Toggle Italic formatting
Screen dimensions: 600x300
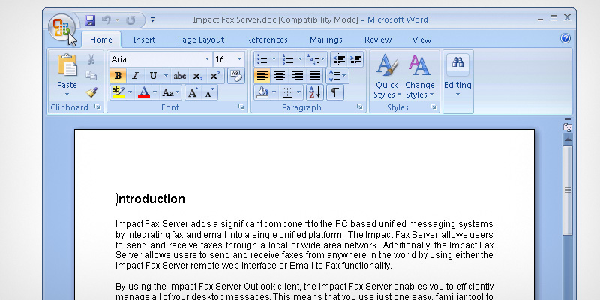coord(135,76)
